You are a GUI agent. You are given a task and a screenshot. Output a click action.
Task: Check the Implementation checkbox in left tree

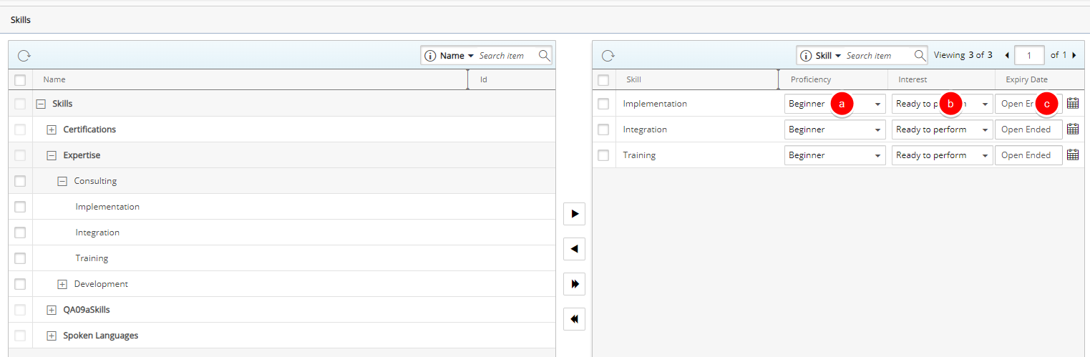[20, 207]
